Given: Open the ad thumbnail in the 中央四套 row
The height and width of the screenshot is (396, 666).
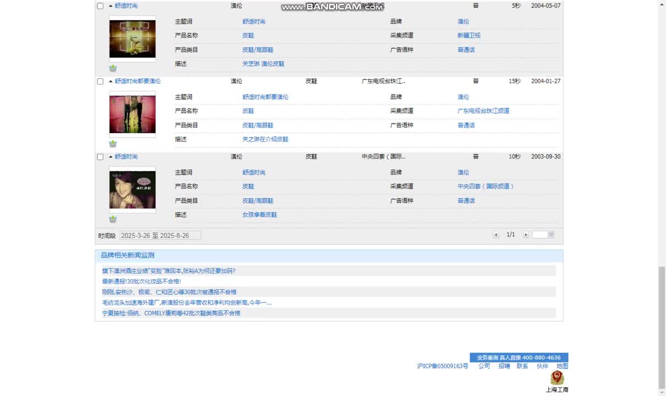Looking at the screenshot, I should tap(132, 190).
